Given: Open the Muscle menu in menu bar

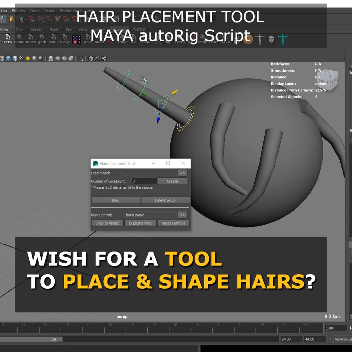Looking at the screenshot, I should tap(50, 11).
